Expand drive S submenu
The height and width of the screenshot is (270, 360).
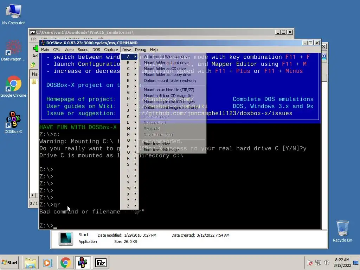pyautogui.click(x=129, y=164)
